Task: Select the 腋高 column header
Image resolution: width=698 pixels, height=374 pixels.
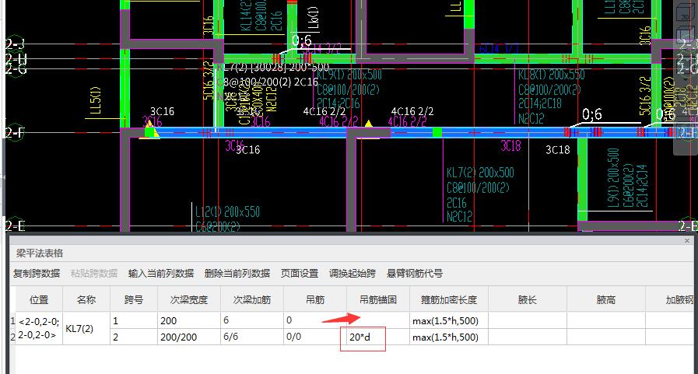Action: tap(606, 299)
